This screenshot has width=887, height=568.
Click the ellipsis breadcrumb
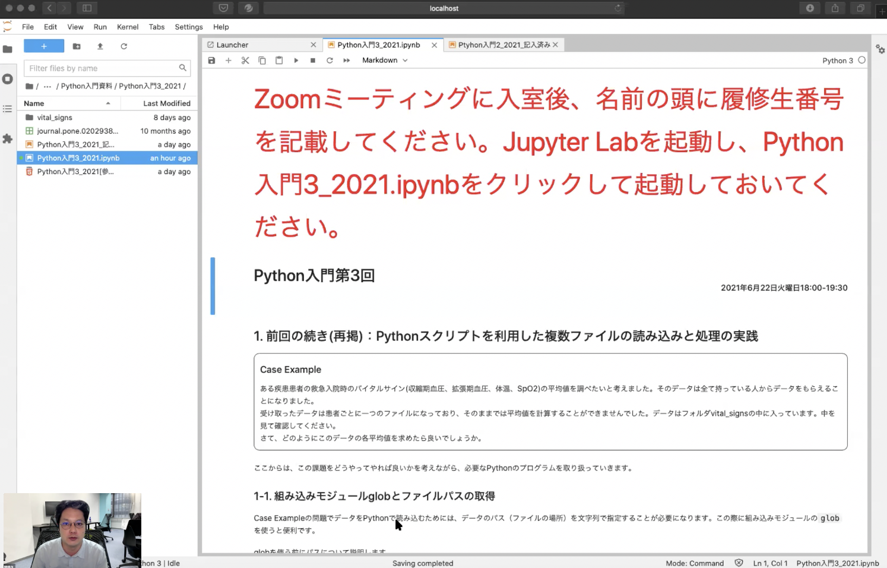[47, 86]
